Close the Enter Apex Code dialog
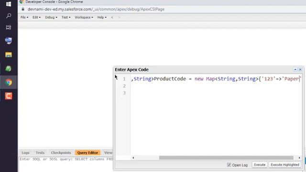The width and height of the screenshot is (306, 172). (x=300, y=69)
